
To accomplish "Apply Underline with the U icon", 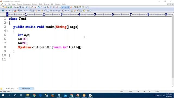I will [x=12, y=11].
